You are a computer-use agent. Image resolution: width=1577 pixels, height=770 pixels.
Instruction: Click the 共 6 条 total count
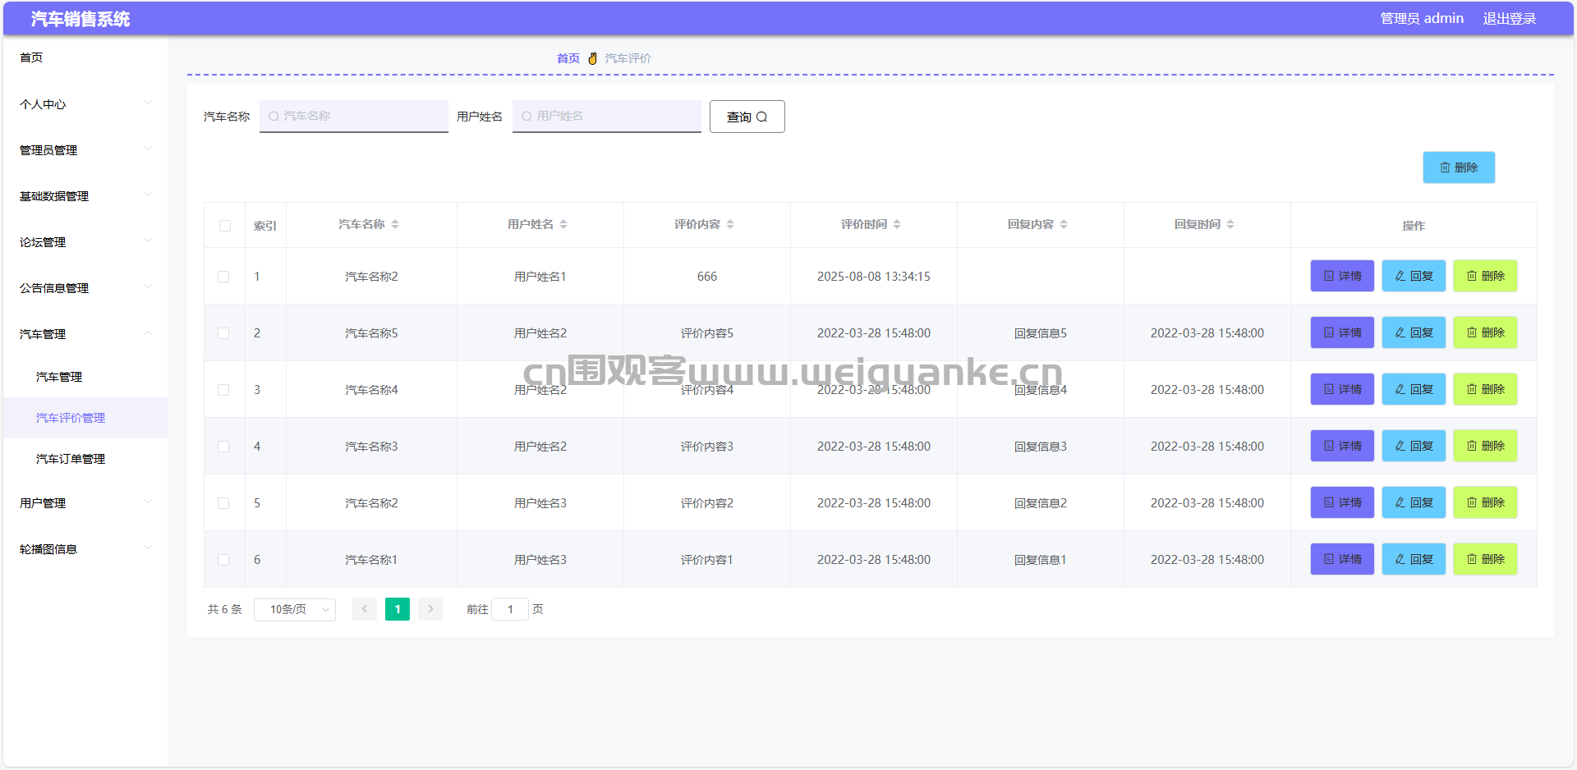point(225,609)
